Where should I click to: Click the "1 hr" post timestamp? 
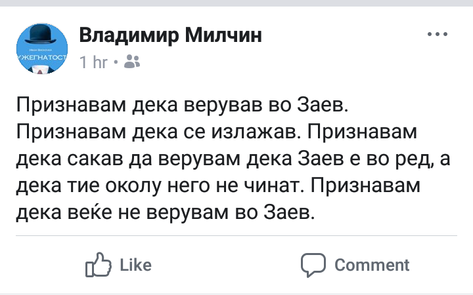[93, 62]
